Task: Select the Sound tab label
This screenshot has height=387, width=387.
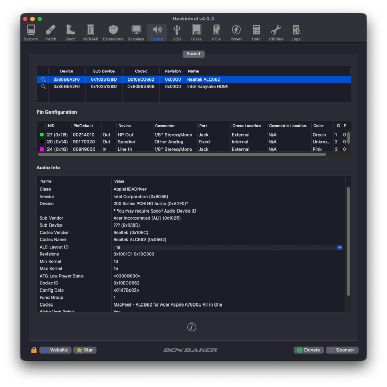Action: pyautogui.click(x=193, y=54)
